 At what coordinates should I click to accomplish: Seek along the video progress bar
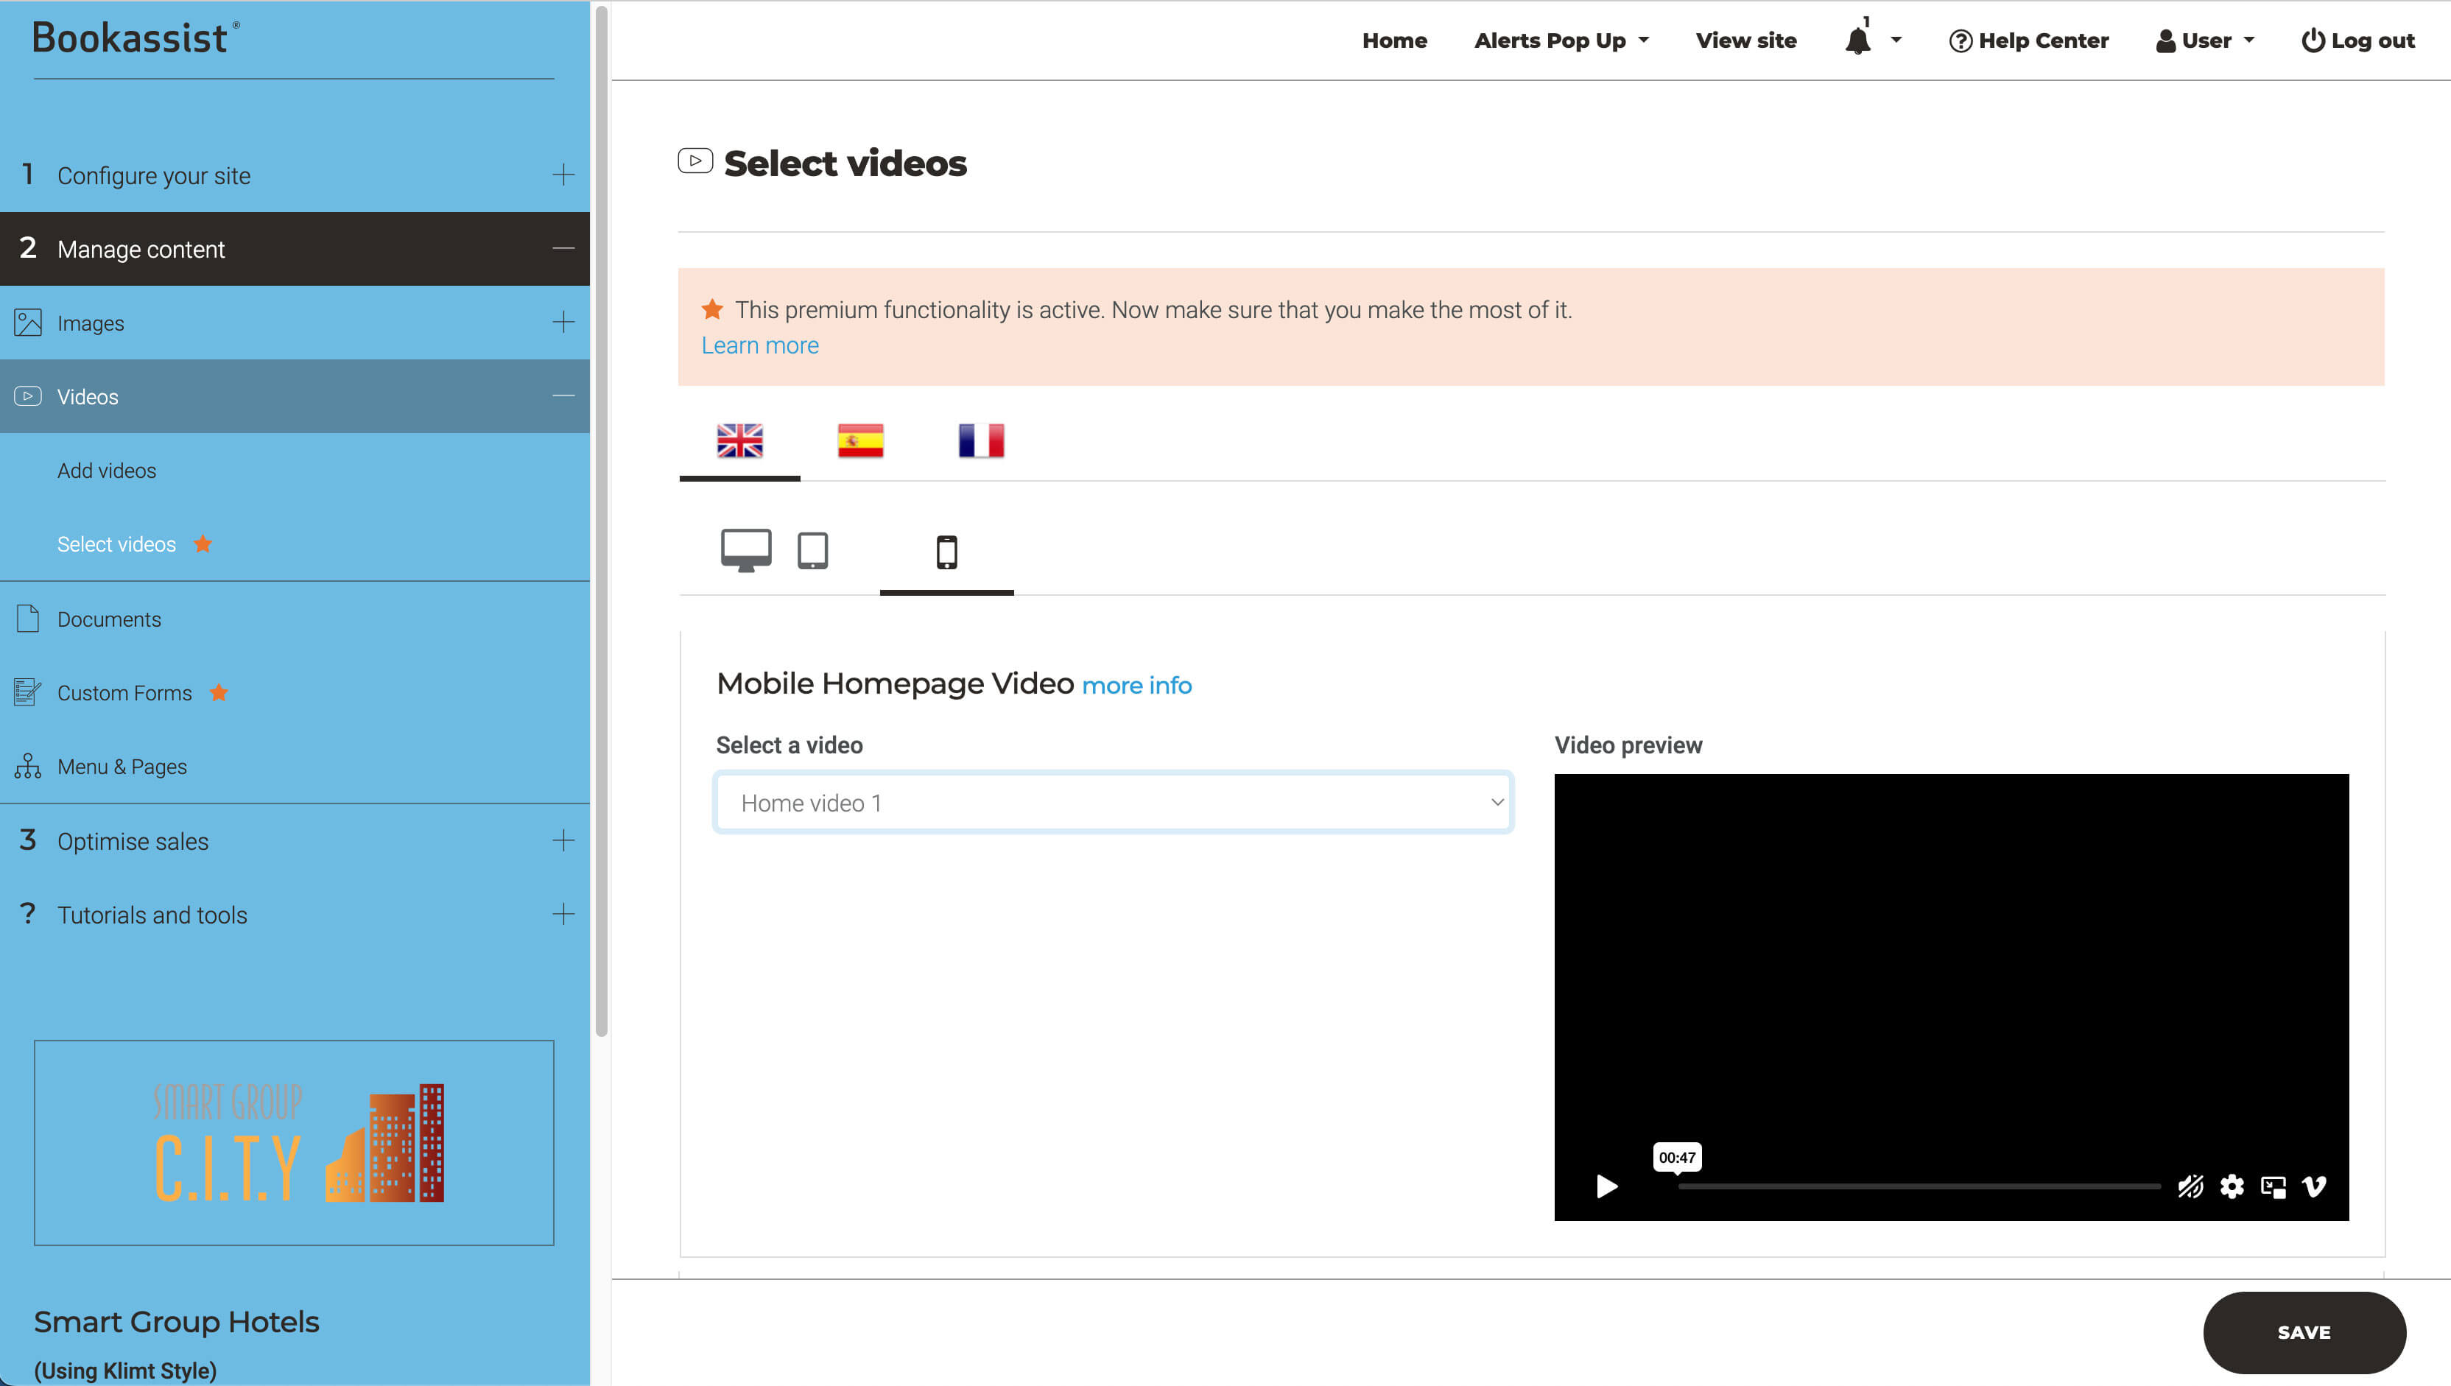click(1918, 1186)
